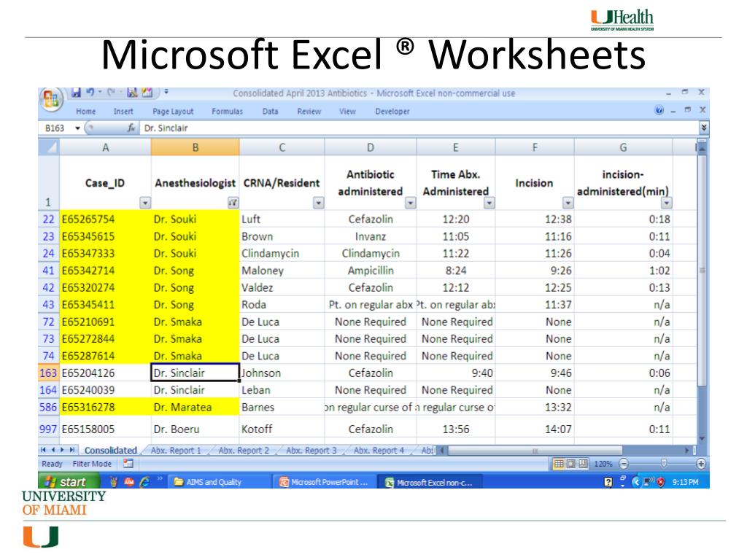747x560 pixels.
Task: Switch to the Abx. Report 3 sheet
Action: tap(311, 450)
